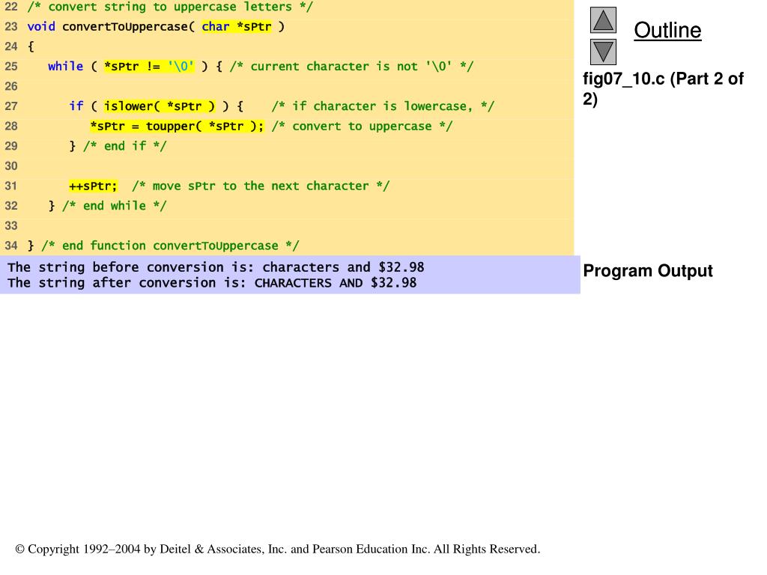
Task: Click 'void convertToUppercase(' on line 23
Action: tap(111, 26)
